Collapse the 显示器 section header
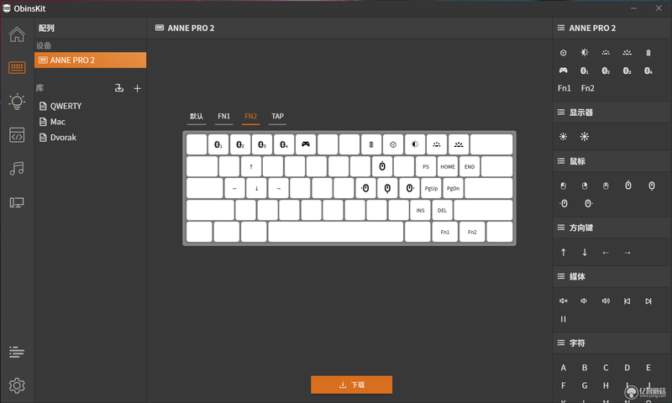The image size is (672, 403). click(x=612, y=113)
